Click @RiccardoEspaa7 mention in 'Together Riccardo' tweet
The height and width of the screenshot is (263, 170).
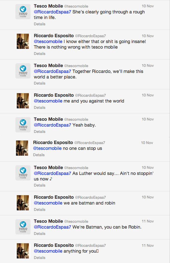[x=52, y=71]
